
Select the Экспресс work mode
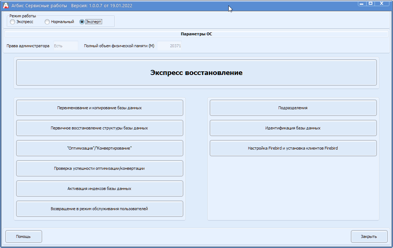pyautogui.click(x=12, y=22)
